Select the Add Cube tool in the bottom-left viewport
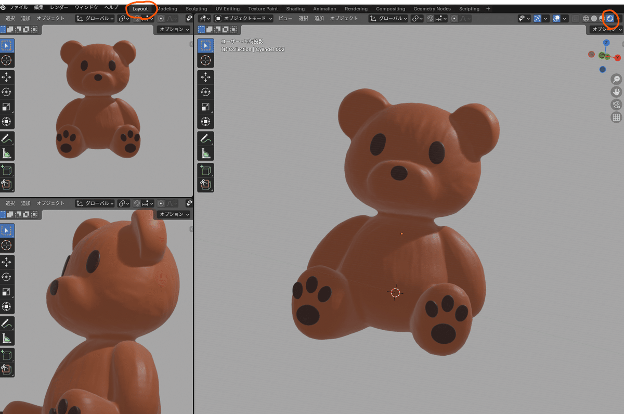The image size is (624, 414). tap(7, 354)
